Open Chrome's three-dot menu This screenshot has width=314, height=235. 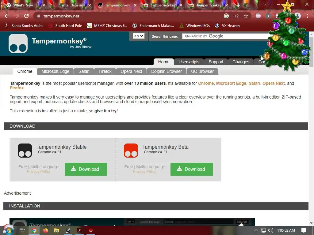307,16
